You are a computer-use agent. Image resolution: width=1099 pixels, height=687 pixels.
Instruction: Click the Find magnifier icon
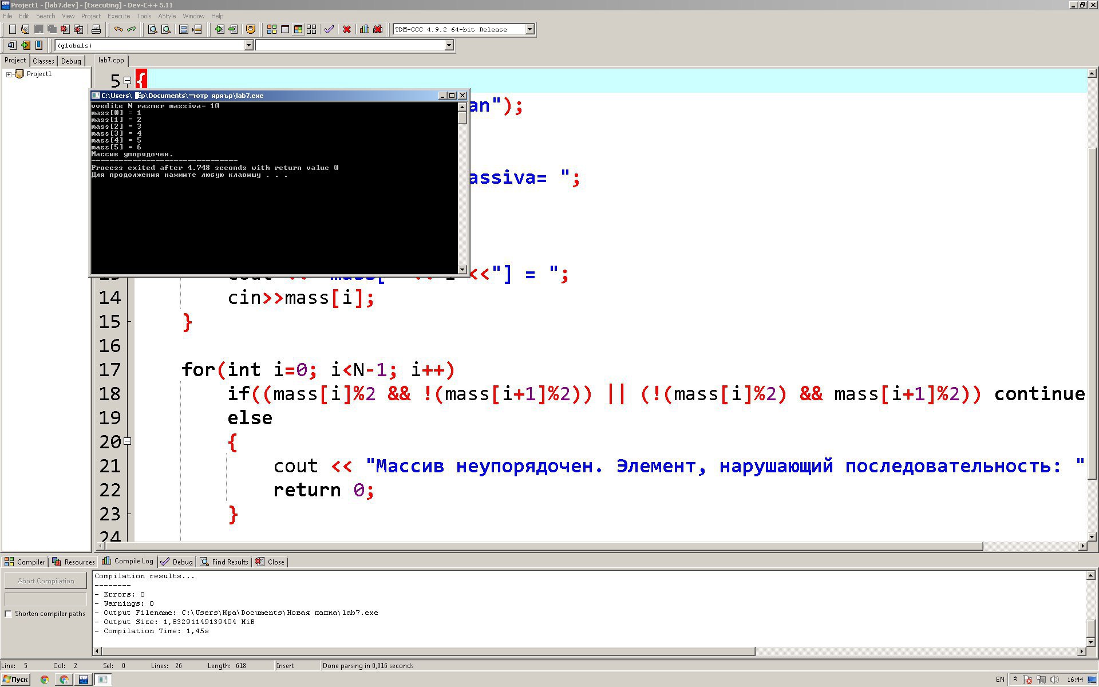coord(152,29)
